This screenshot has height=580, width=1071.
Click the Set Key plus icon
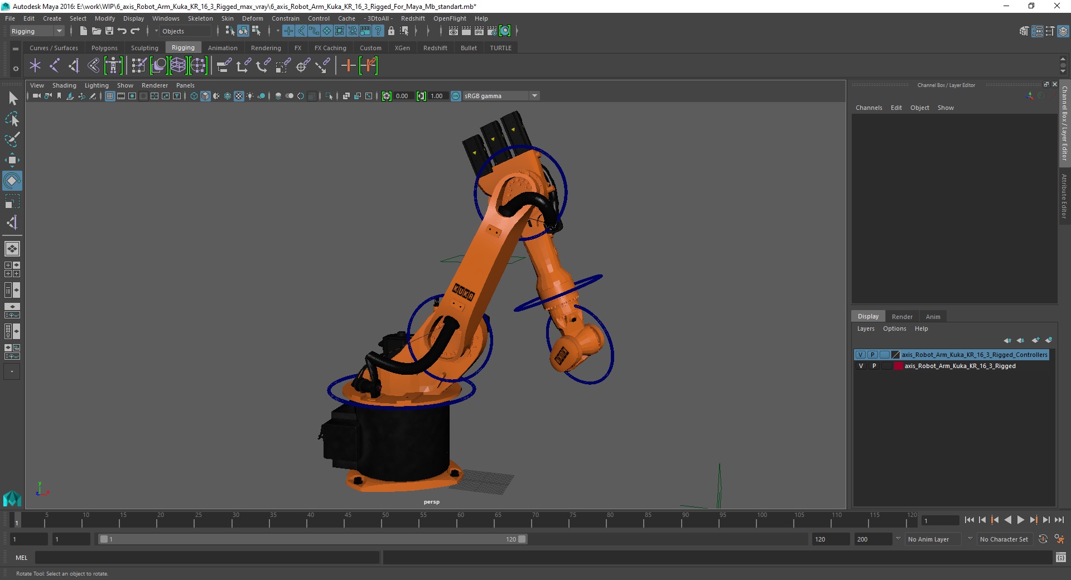[x=349, y=66]
